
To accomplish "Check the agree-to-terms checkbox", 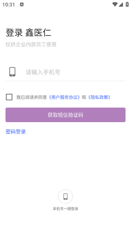I will point(9,97).
